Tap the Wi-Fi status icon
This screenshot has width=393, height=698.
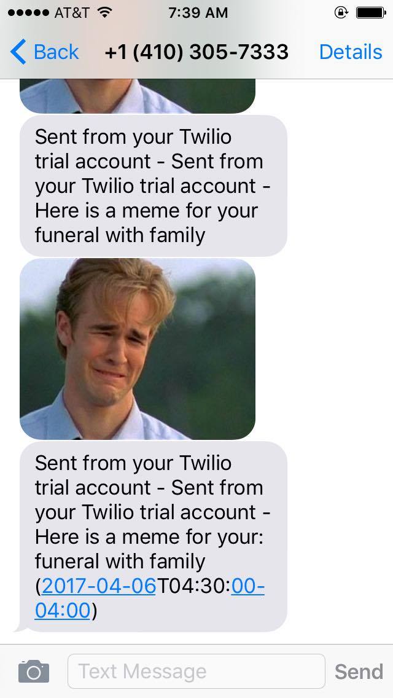coord(104,12)
